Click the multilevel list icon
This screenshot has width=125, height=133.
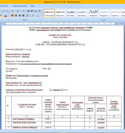pyautogui.click(x=23, y=11)
